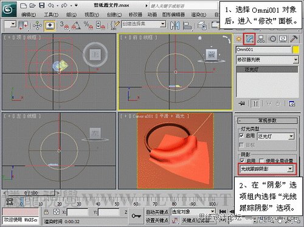Open the 动画 menu
Screen dimensions: 304x227
[152, 15]
